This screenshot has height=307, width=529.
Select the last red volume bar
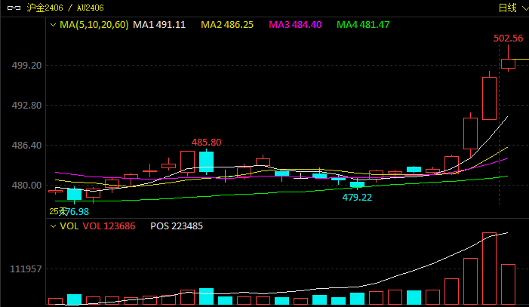coord(508,284)
